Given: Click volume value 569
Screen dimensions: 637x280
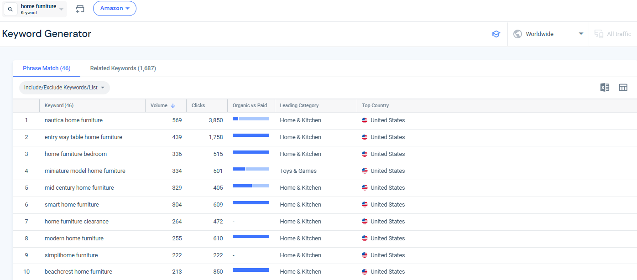Looking at the screenshot, I should coord(177,120).
